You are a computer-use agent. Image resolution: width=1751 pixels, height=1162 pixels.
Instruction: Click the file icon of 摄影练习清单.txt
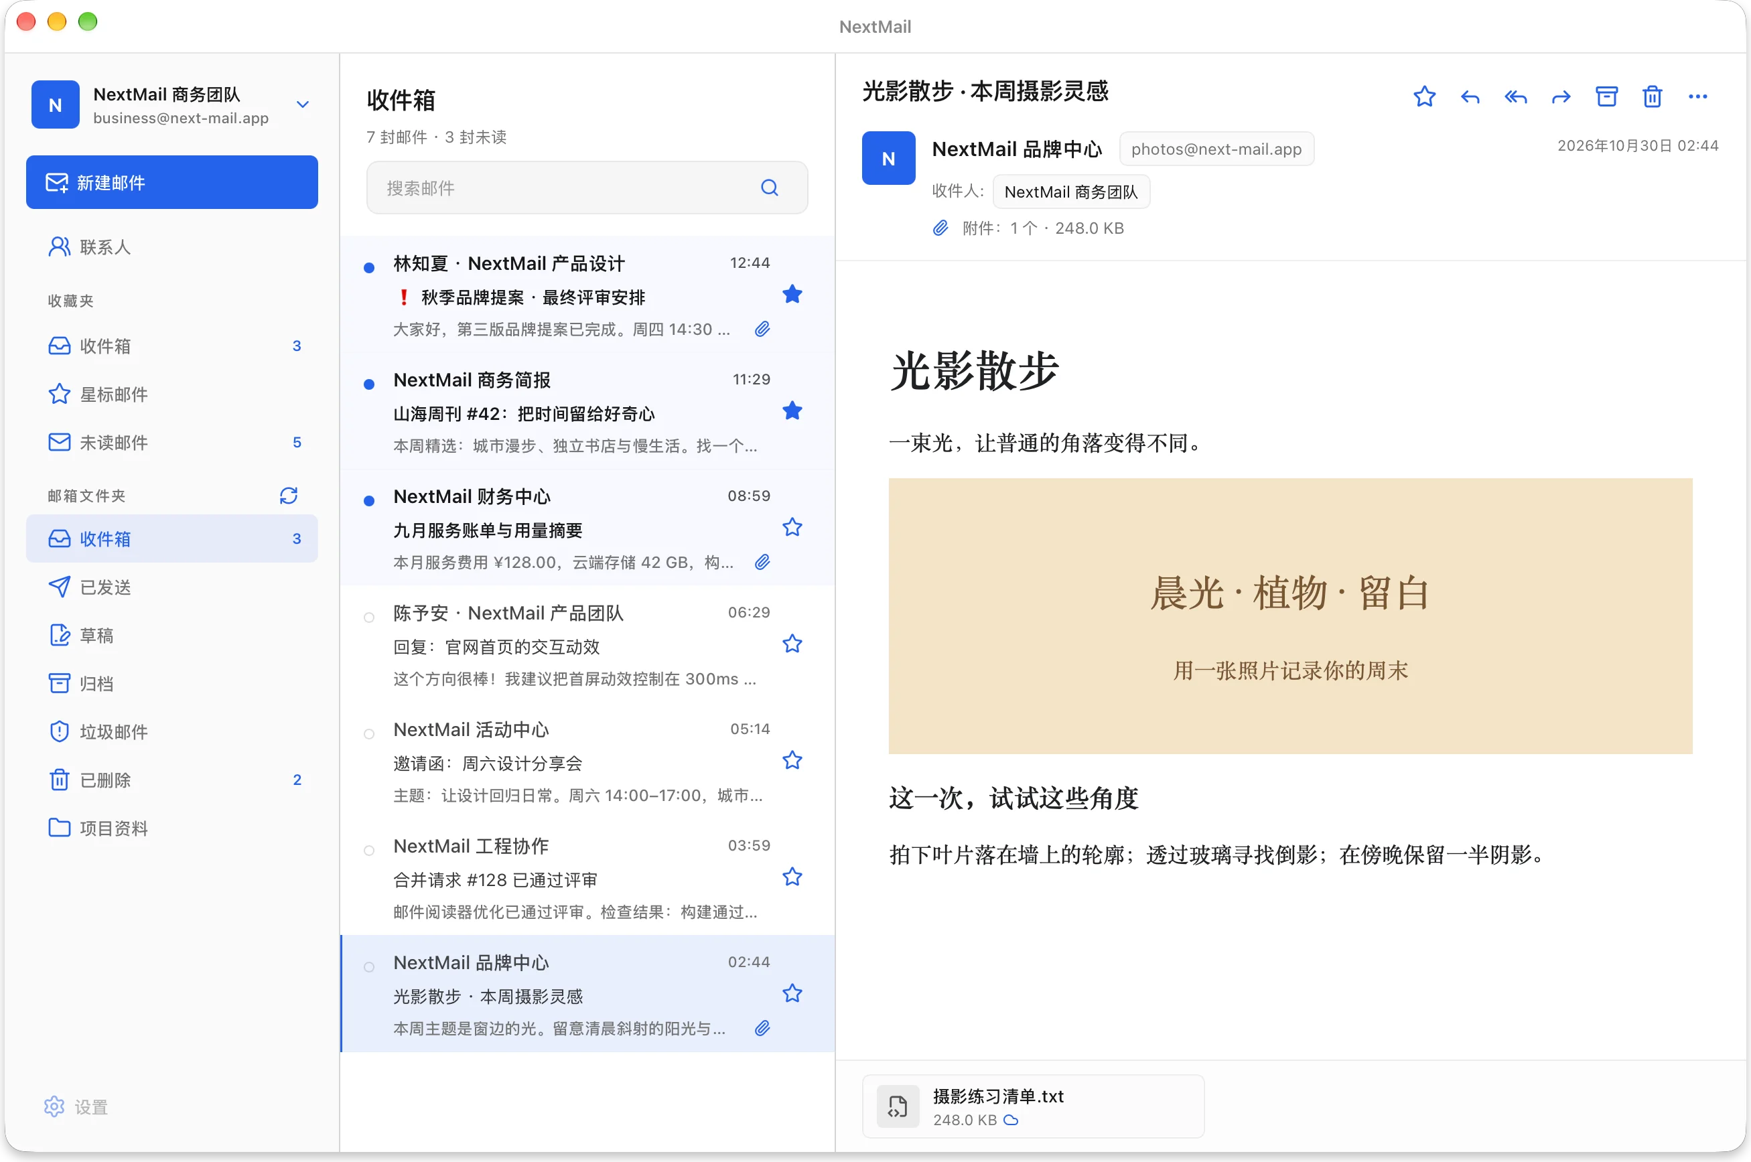[898, 1106]
